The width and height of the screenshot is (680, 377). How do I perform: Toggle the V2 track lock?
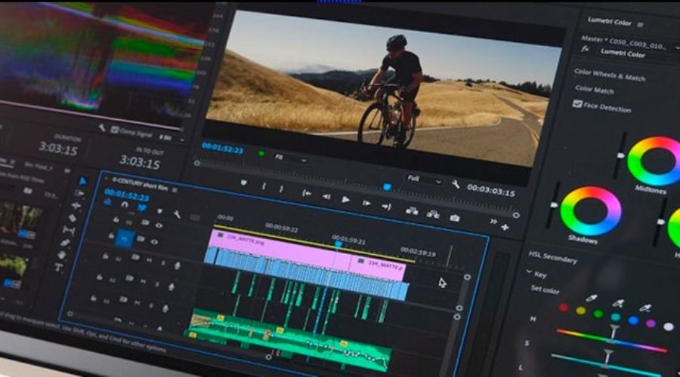(116, 219)
